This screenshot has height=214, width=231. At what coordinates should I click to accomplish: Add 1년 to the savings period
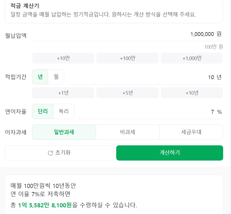pos(63,93)
